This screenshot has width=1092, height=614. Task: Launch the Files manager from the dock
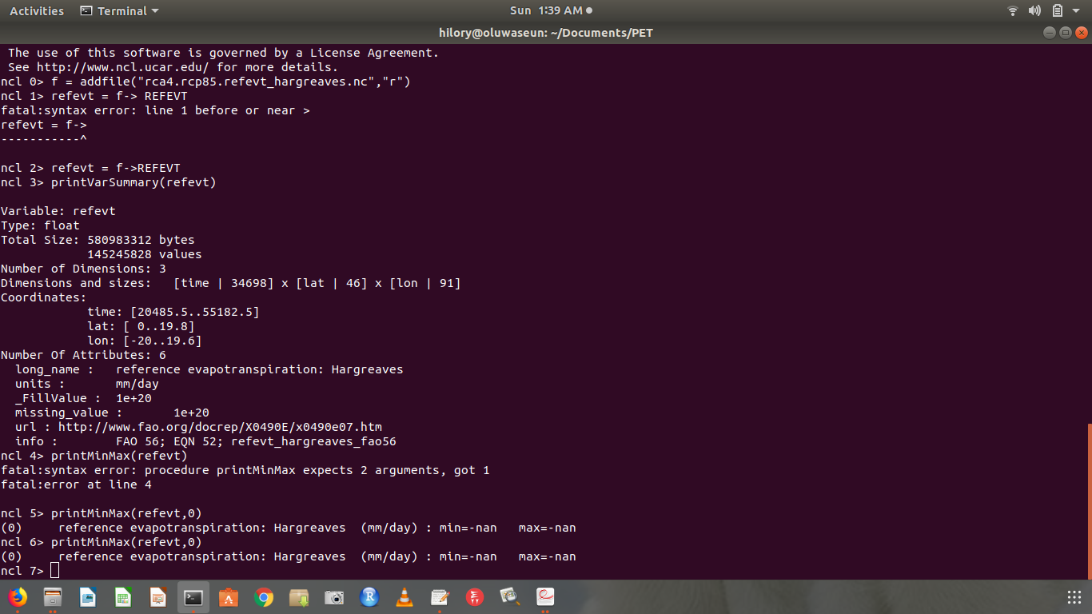coord(53,597)
